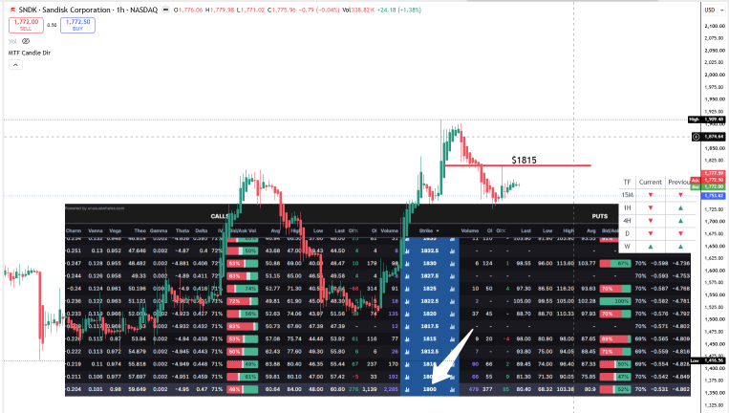The image size is (729, 413).
Task: Click puts volume value 479
Action: click(474, 389)
